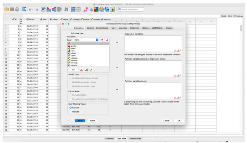Click the Cancel button
Image resolution: width=247 pixels, height=143 pixels.
(166, 121)
